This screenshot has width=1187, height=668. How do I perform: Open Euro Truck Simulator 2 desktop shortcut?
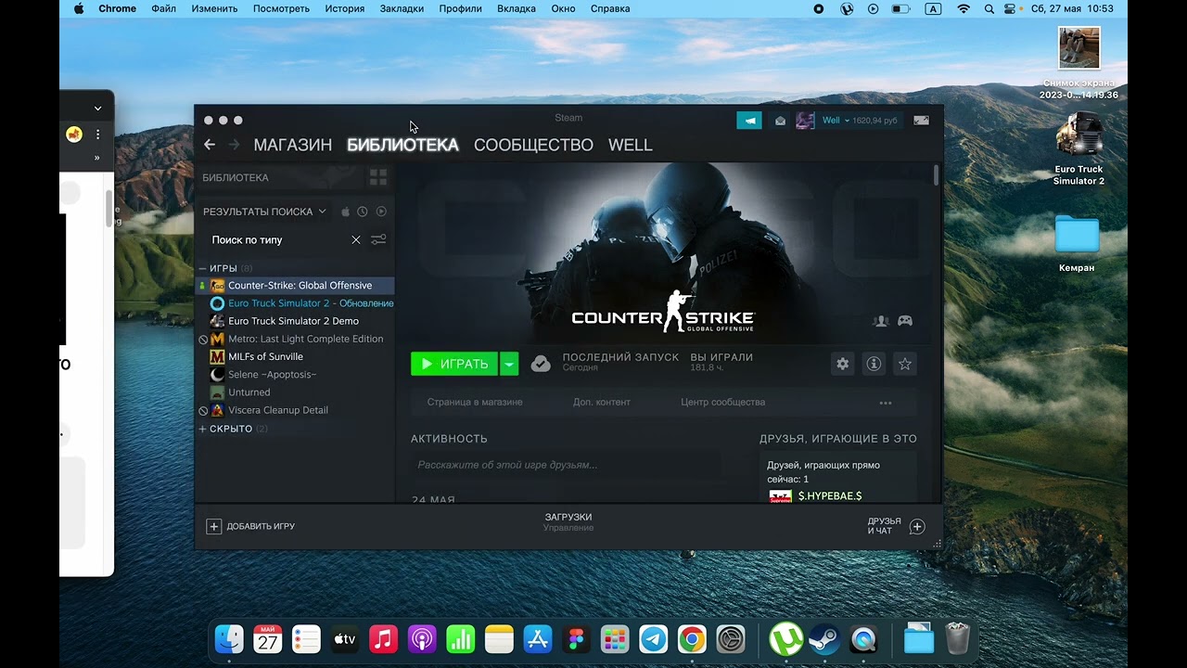pyautogui.click(x=1079, y=148)
